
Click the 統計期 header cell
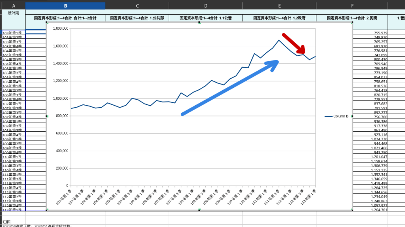(x=13, y=13)
